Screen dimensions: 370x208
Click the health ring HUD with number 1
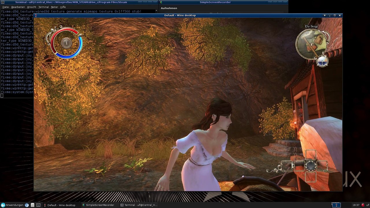pyautogui.click(x=66, y=43)
